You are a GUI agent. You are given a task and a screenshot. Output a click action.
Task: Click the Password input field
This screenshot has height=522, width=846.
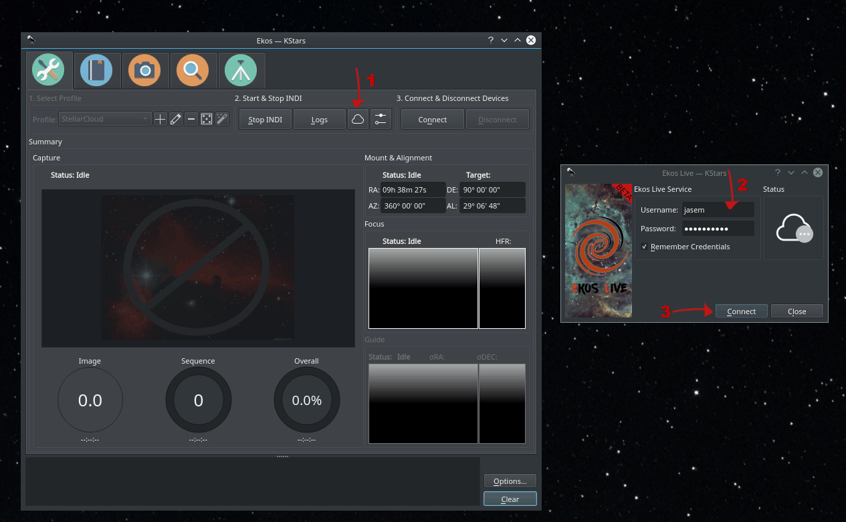point(718,229)
